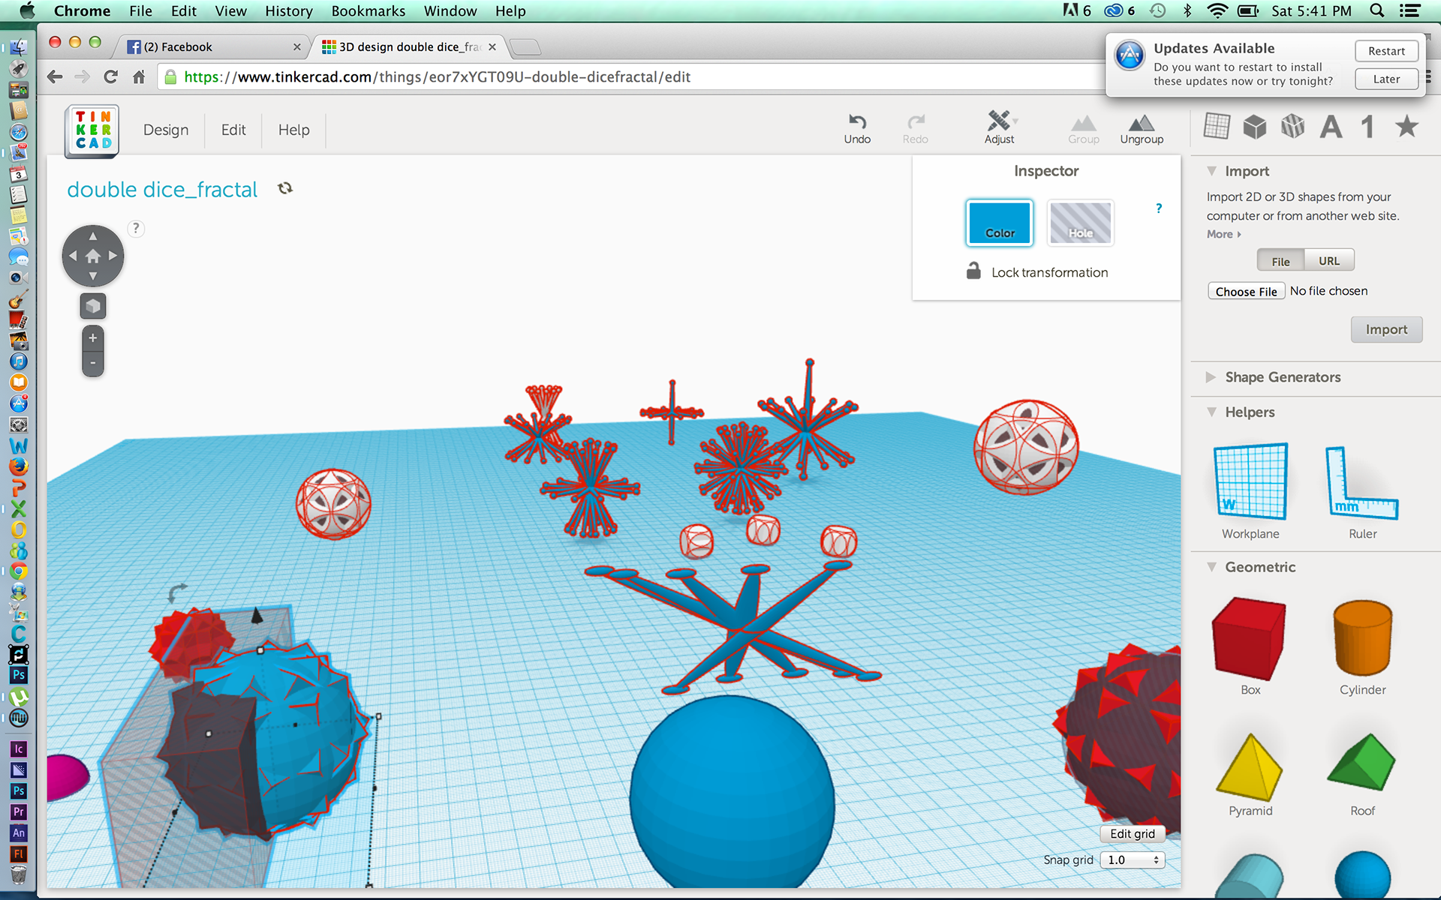Click navigation help question mark
The height and width of the screenshot is (900, 1441).
136,229
